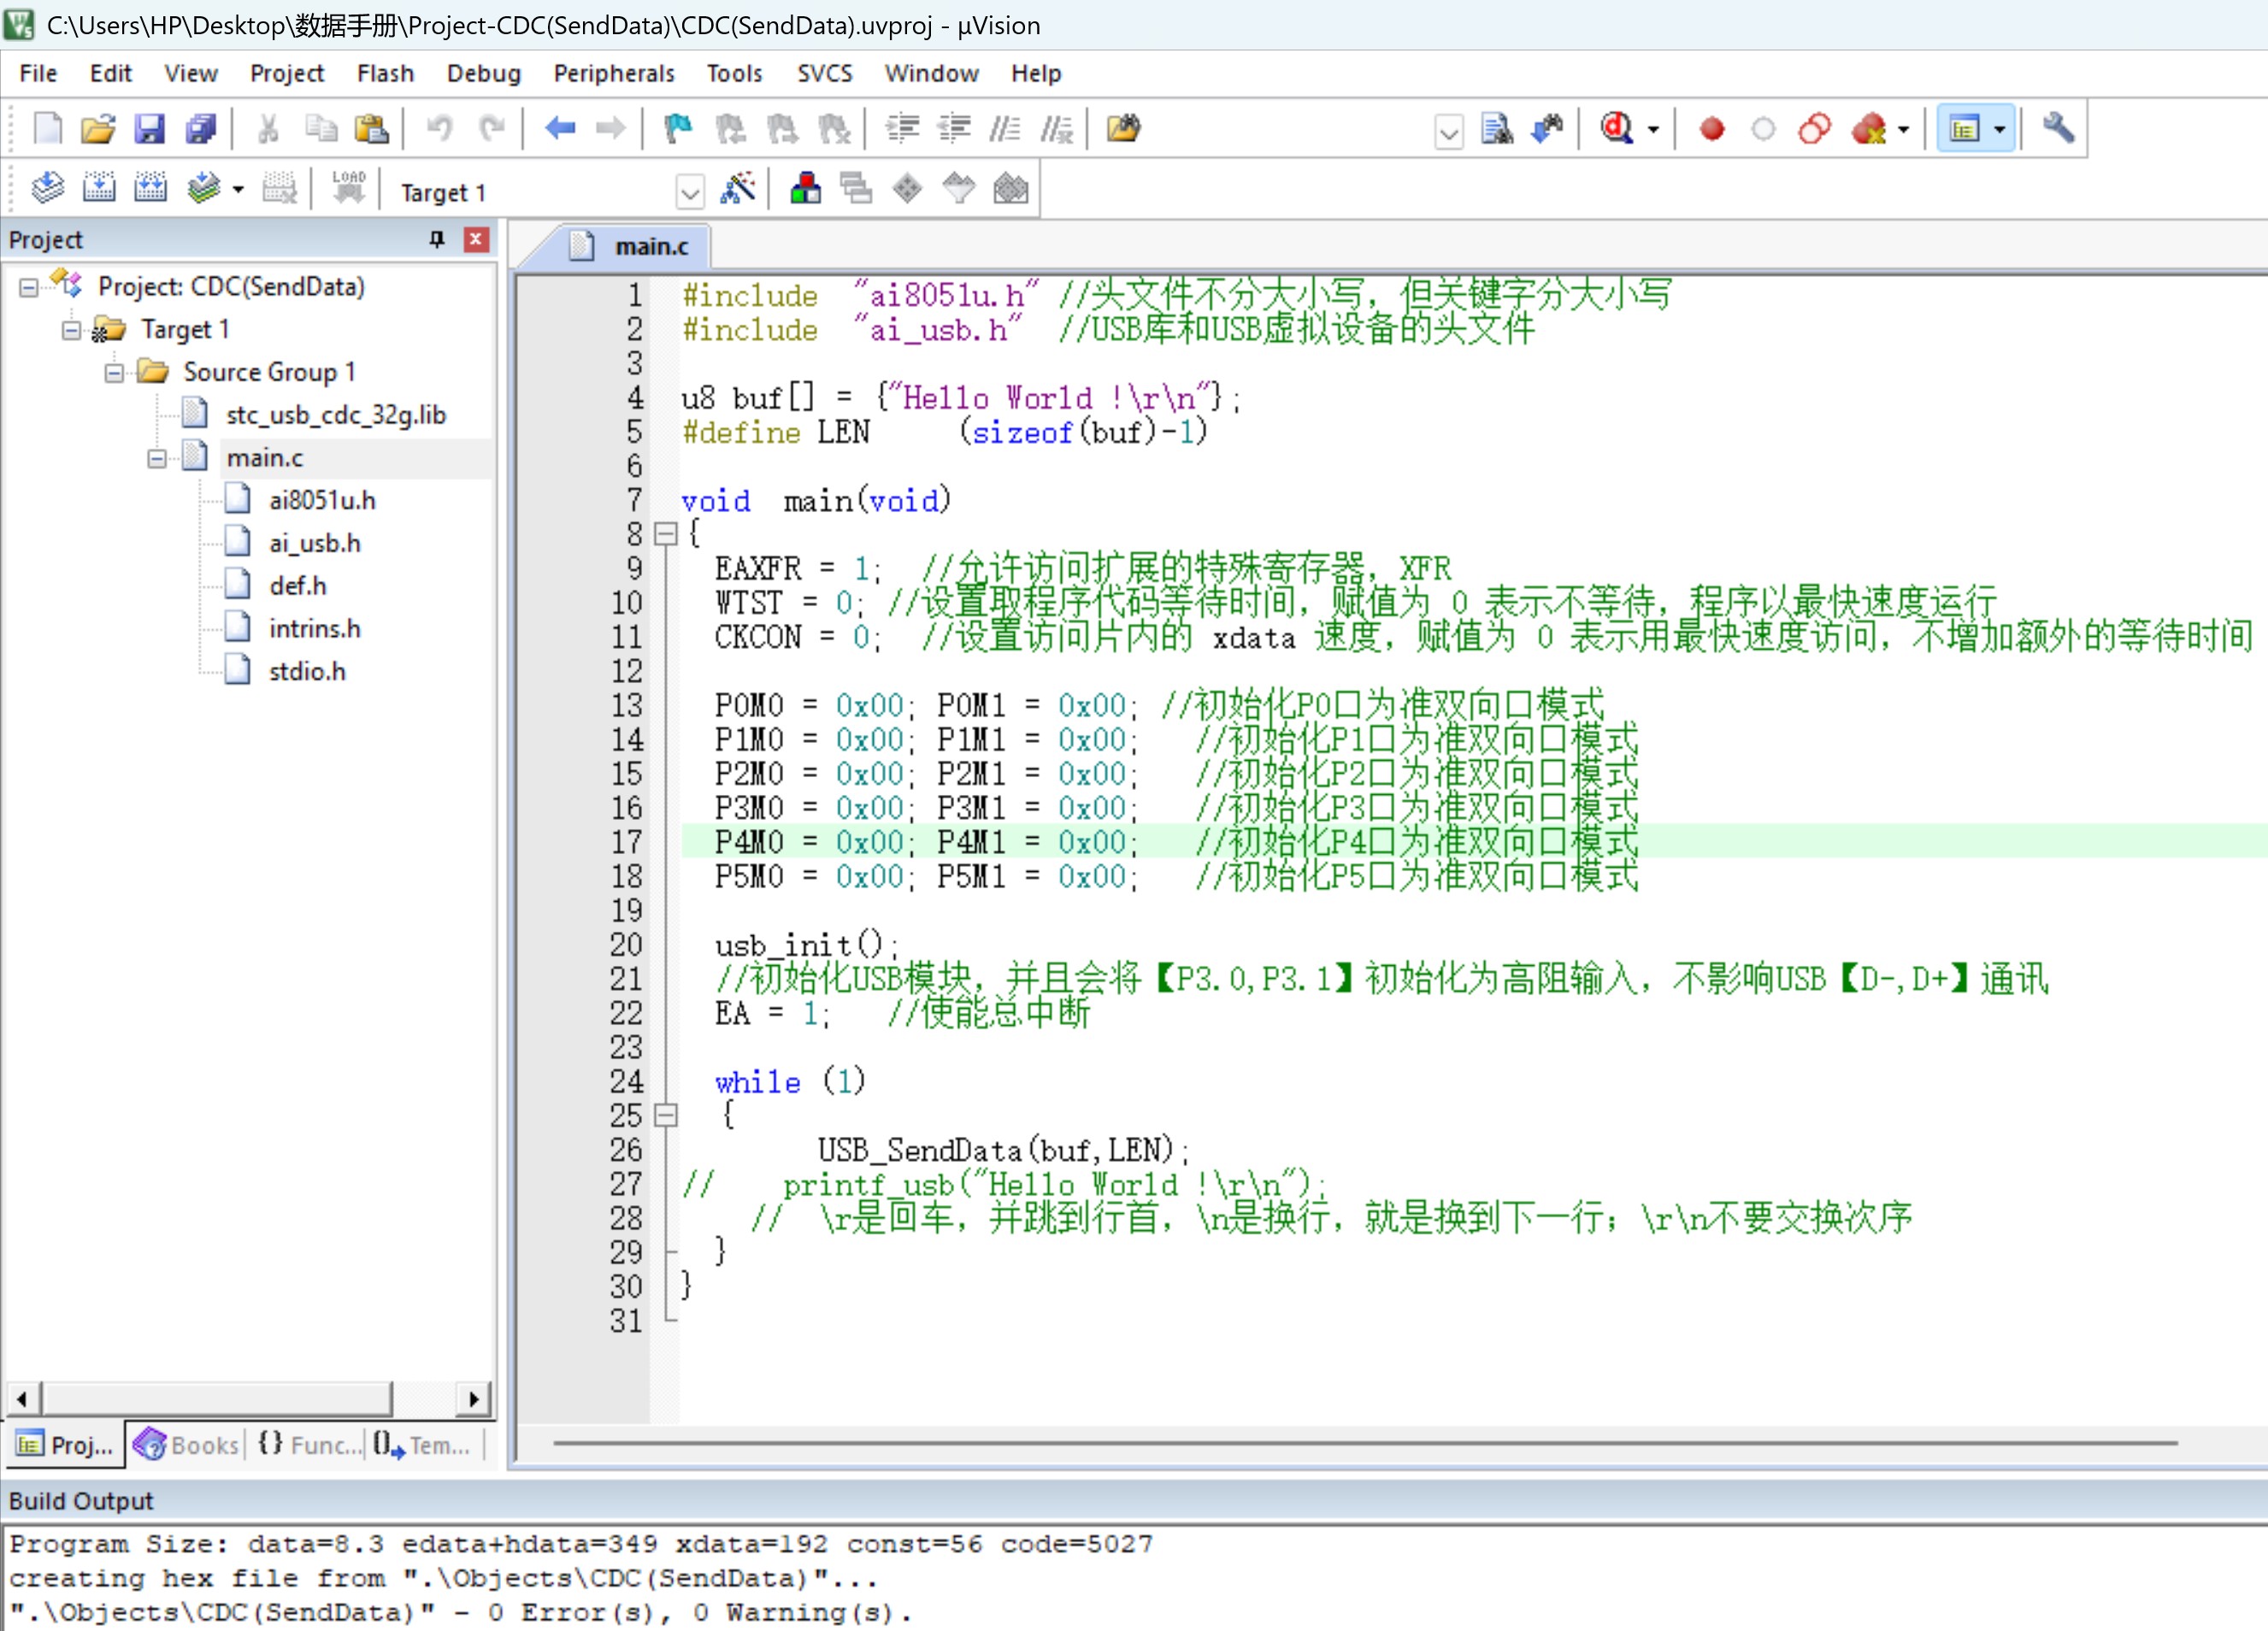
Task: Open the Flash menu
Action: (385, 74)
